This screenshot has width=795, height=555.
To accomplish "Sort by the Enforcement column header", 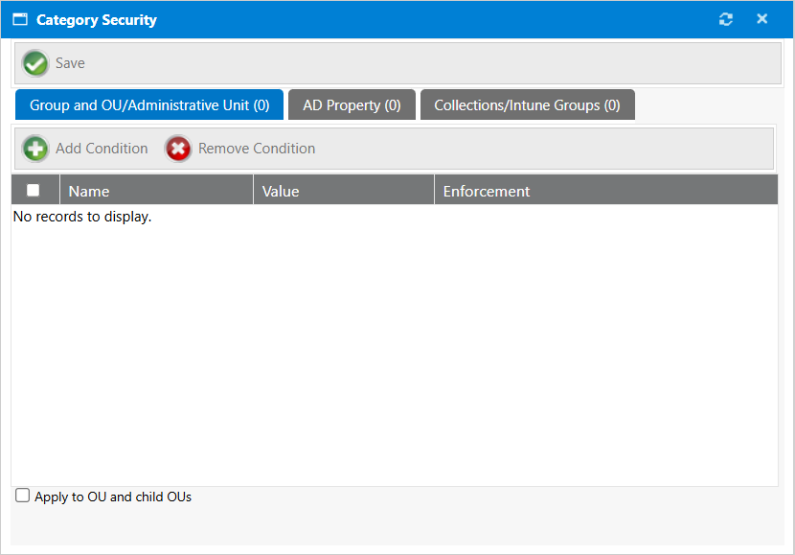I will coord(487,191).
